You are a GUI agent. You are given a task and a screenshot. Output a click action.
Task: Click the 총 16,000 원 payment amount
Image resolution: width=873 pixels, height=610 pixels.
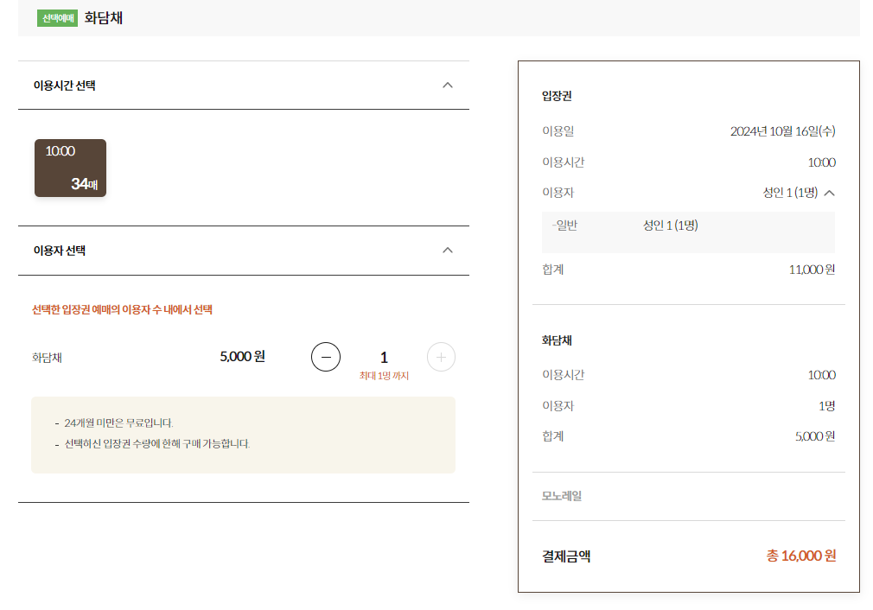click(x=801, y=556)
